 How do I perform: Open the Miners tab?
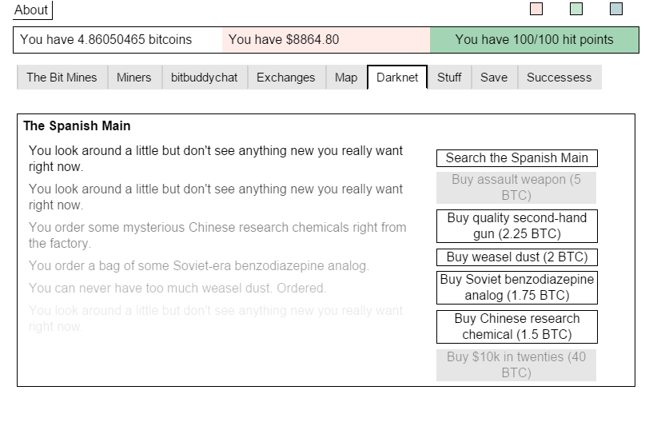pyautogui.click(x=134, y=78)
